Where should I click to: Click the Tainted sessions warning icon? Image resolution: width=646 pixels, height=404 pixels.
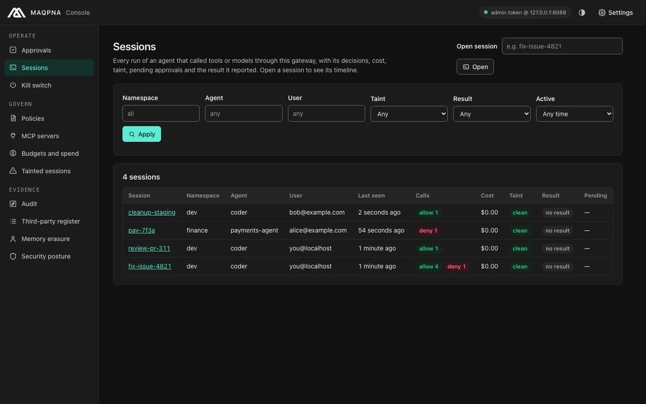tap(13, 171)
